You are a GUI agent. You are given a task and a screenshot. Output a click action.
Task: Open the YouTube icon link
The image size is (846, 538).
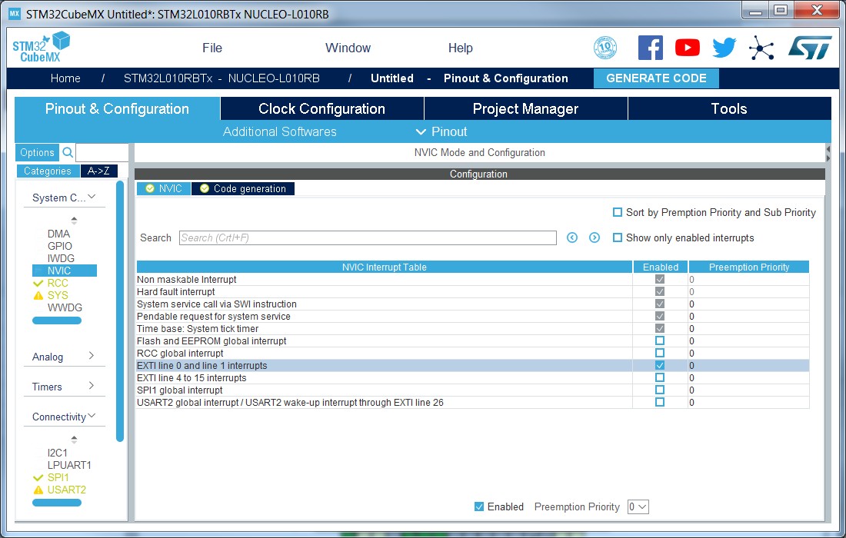(688, 48)
